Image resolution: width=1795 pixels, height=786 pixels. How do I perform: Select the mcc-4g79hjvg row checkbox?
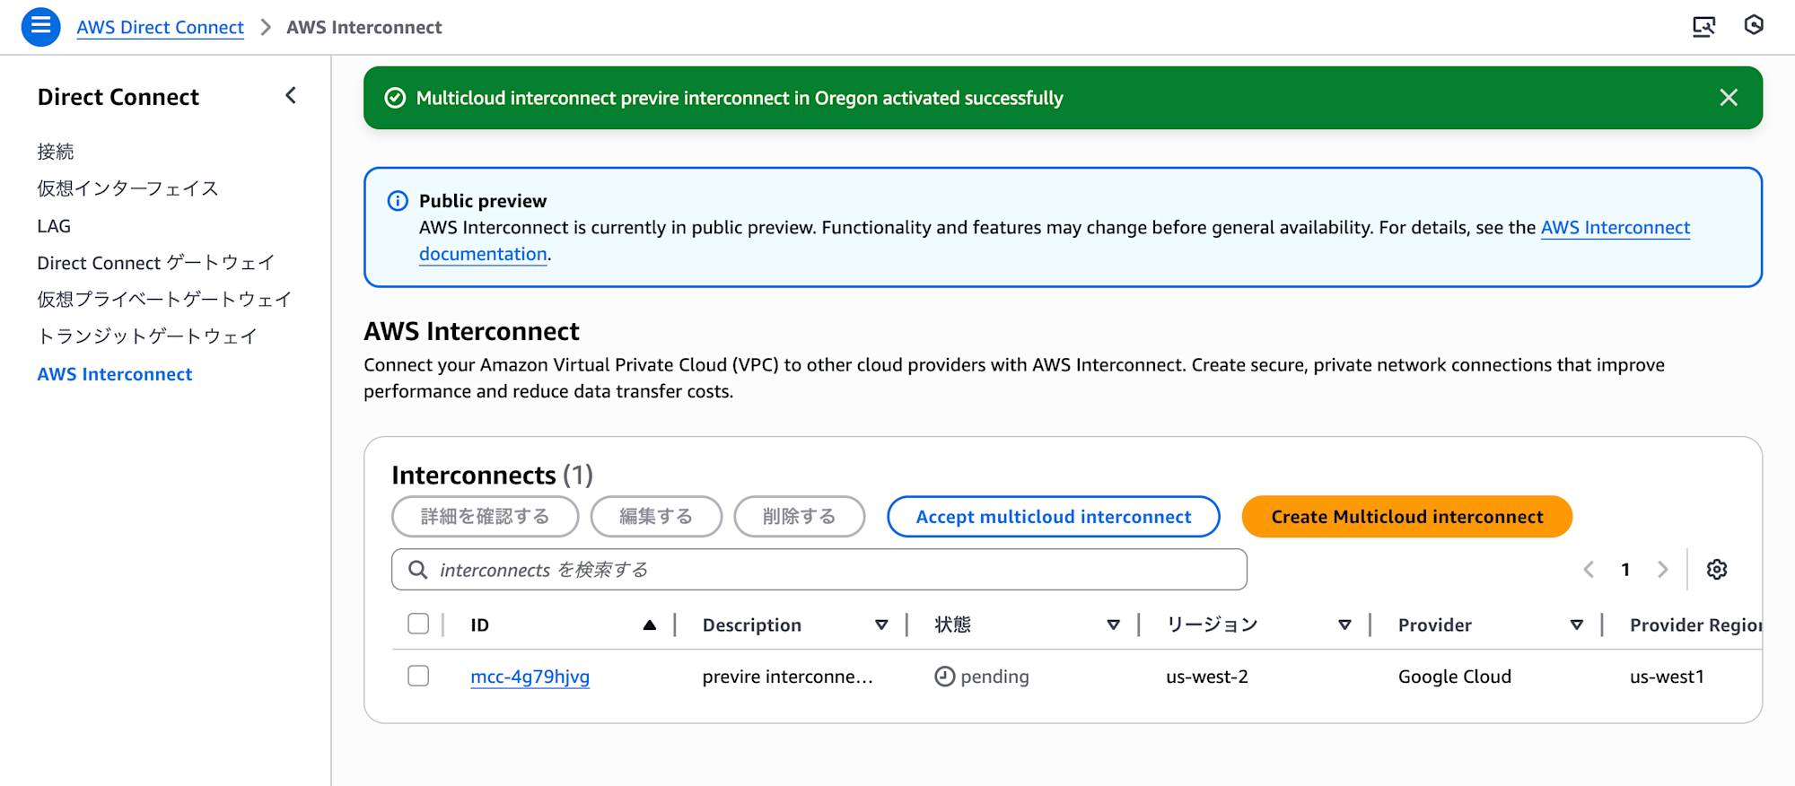pyautogui.click(x=418, y=676)
